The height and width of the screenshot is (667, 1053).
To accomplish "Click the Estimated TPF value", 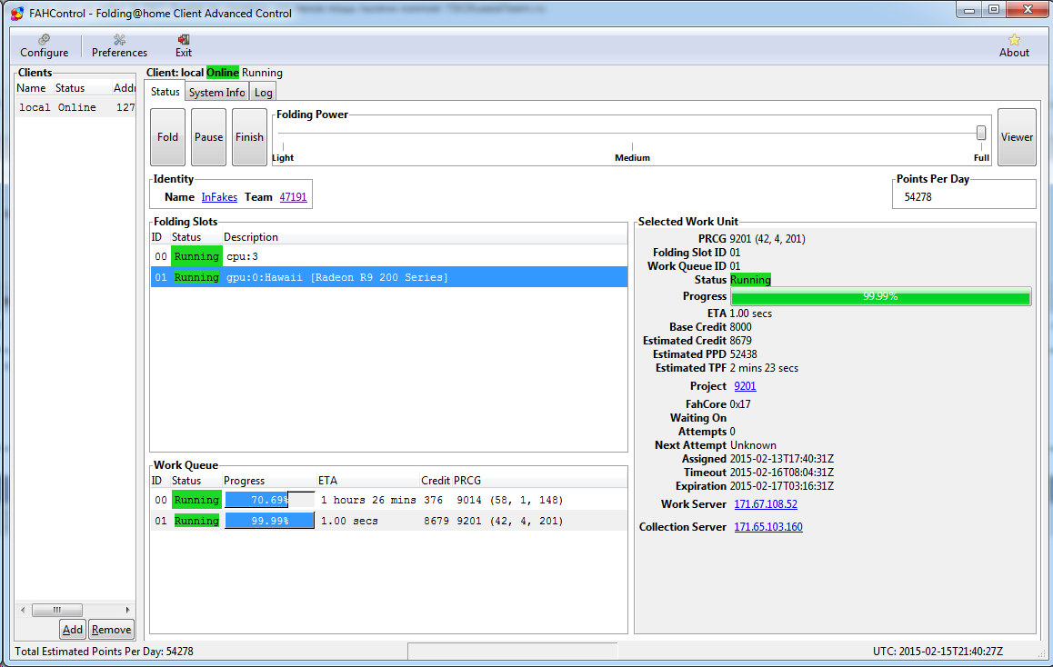I will pos(764,368).
